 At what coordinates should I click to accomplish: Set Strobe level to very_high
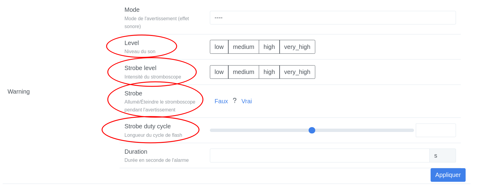click(297, 72)
